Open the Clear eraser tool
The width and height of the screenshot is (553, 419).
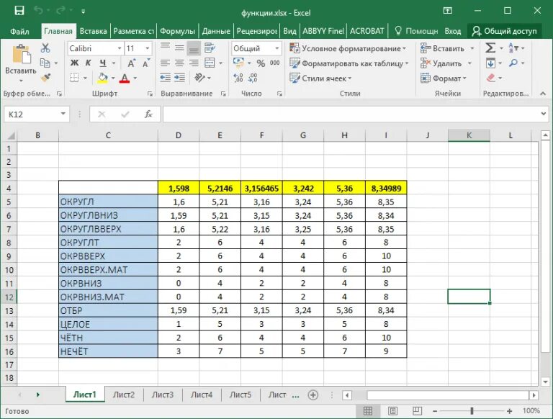coord(490,78)
